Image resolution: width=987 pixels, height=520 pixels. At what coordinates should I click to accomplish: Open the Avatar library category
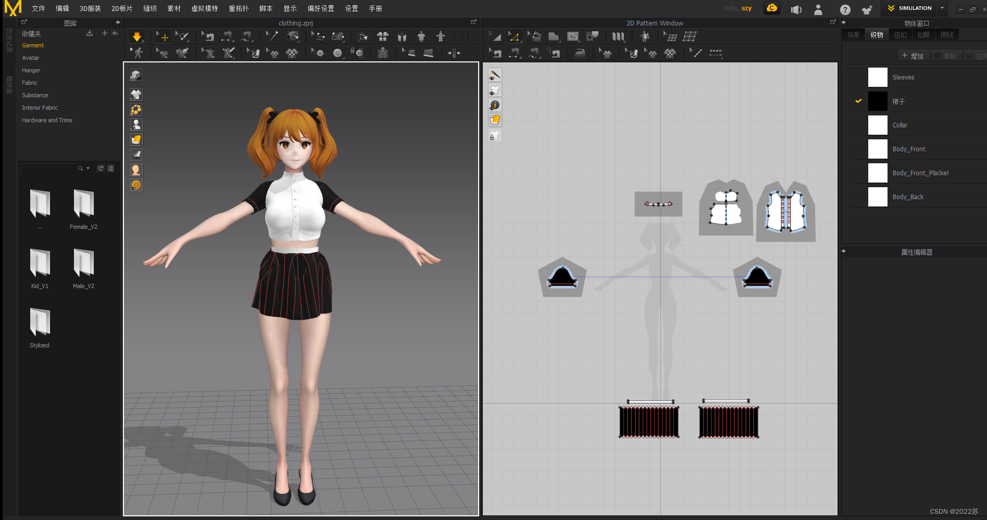pos(30,58)
